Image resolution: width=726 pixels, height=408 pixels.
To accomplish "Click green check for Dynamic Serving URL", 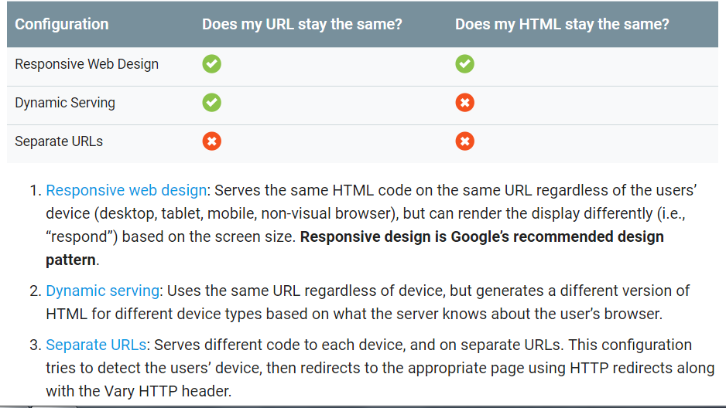I will point(211,103).
